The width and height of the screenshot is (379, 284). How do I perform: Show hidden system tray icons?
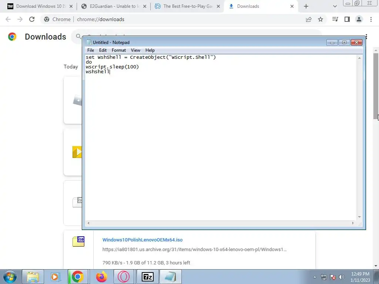coord(315,277)
